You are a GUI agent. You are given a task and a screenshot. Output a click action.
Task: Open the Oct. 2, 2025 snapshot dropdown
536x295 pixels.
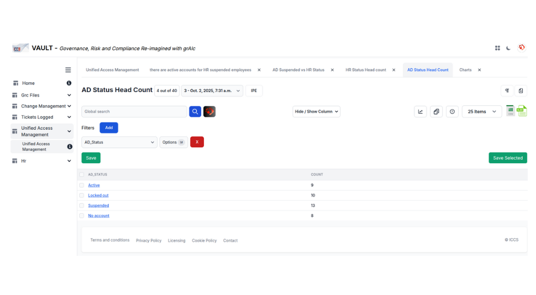(212, 91)
